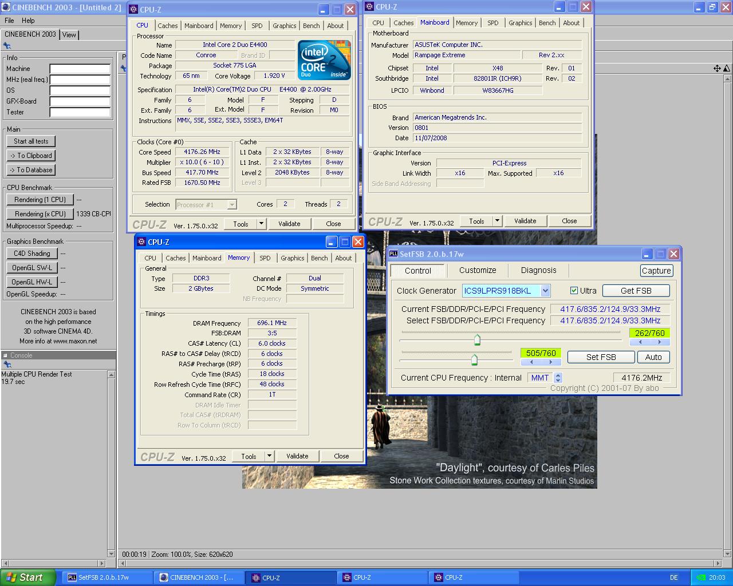Click GFX-Board input field
Viewport: 733px width, 586px height.
(x=80, y=101)
